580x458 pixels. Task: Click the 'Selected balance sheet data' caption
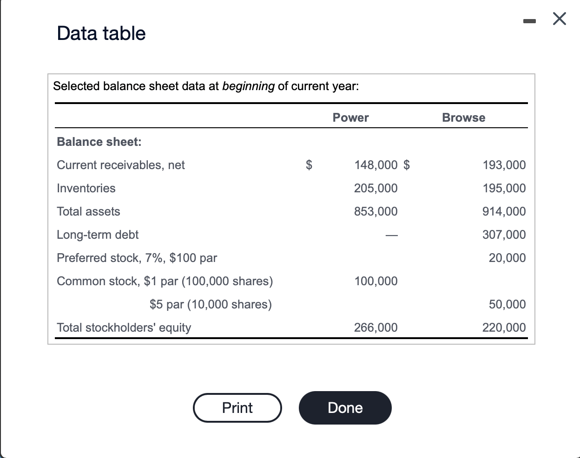206,86
